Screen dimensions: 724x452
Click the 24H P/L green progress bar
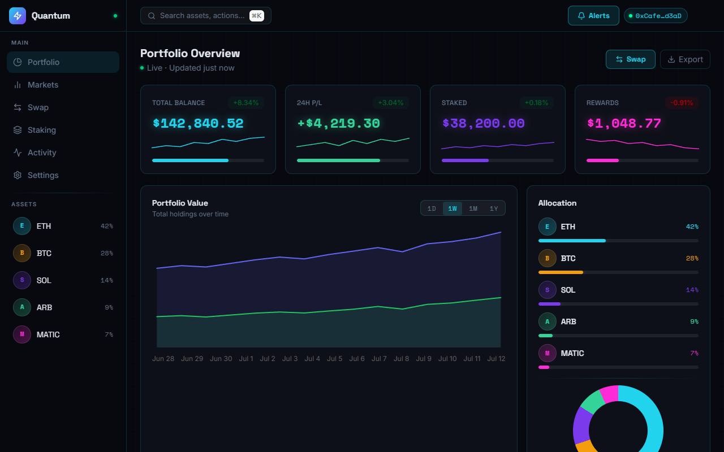pyautogui.click(x=353, y=160)
